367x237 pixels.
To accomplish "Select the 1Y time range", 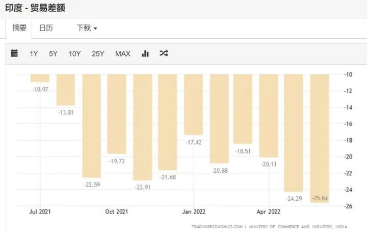I will 34,54.
